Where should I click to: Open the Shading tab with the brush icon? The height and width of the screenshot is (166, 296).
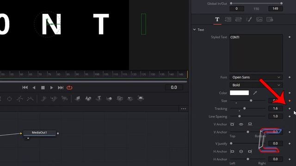pyautogui.click(x=249, y=19)
